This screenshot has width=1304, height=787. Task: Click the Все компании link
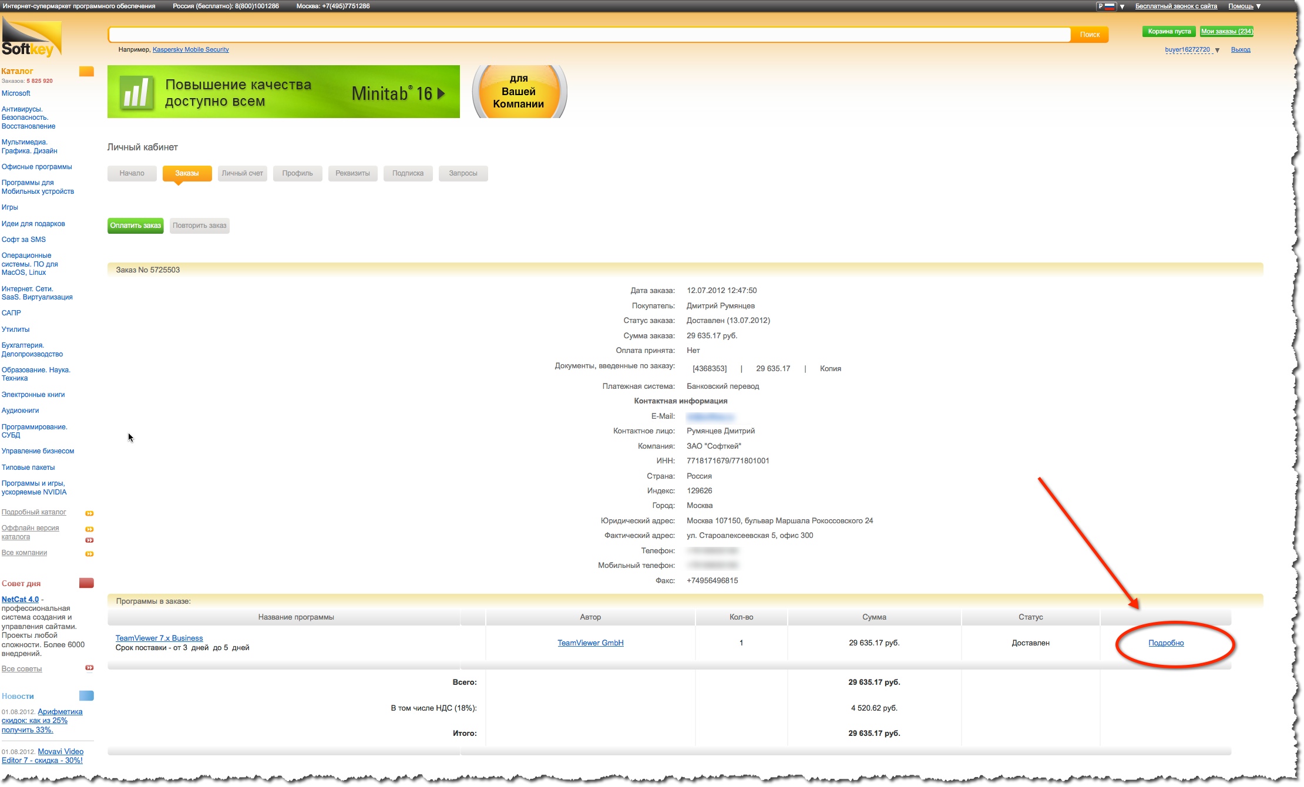pos(24,553)
